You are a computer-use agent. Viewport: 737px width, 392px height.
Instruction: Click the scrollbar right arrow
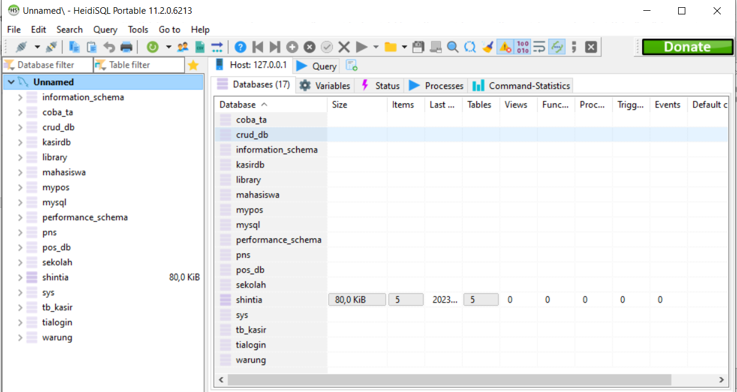click(722, 379)
